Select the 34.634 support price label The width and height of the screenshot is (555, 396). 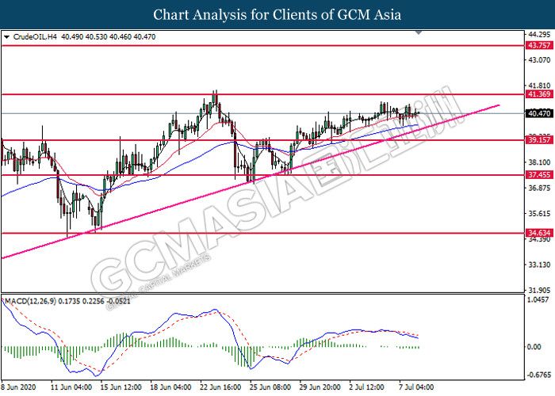pyautogui.click(x=539, y=233)
